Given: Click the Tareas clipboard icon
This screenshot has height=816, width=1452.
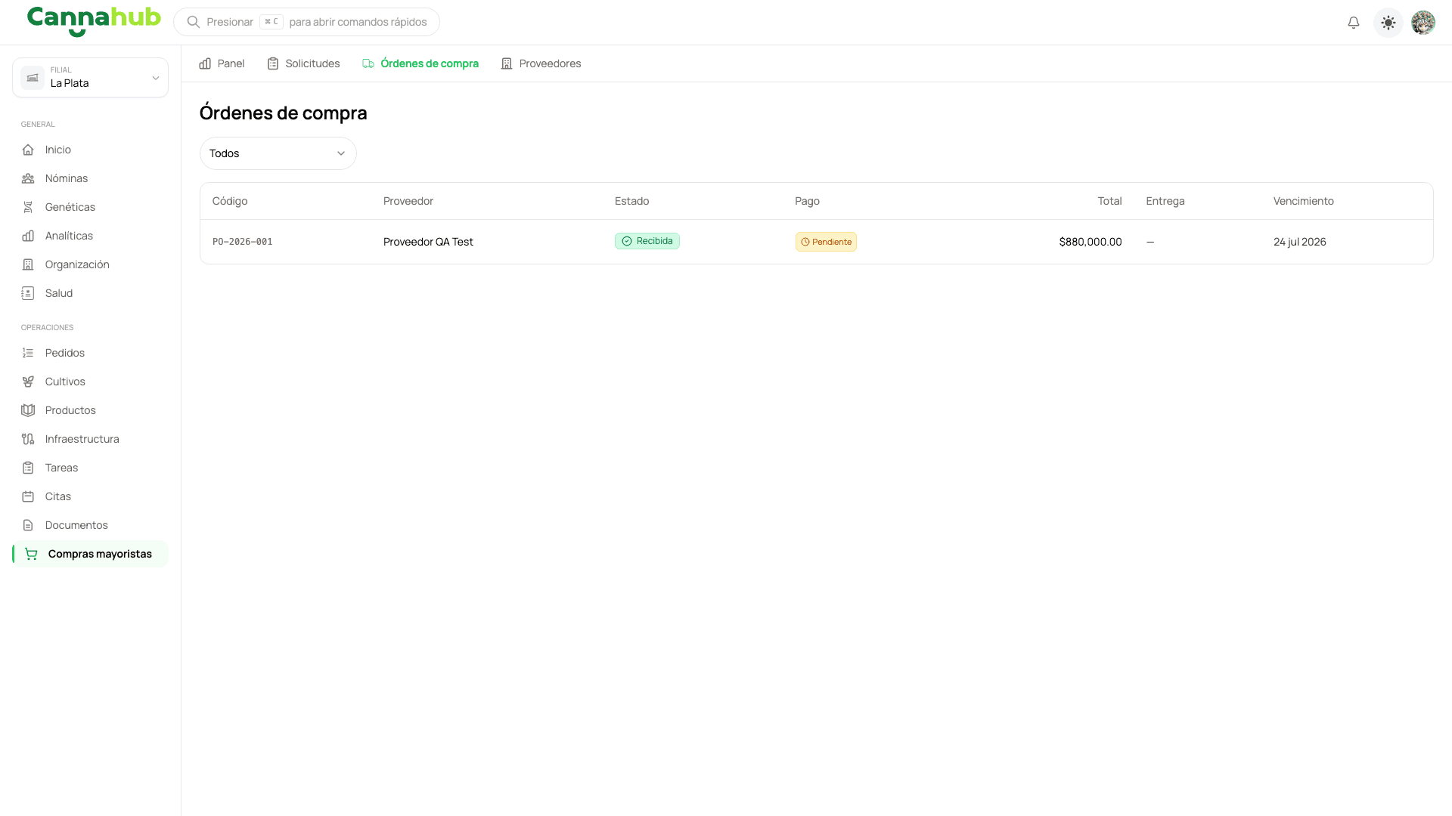Looking at the screenshot, I should point(28,468).
